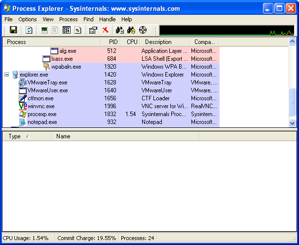Open the Handle menu

(x=107, y=19)
